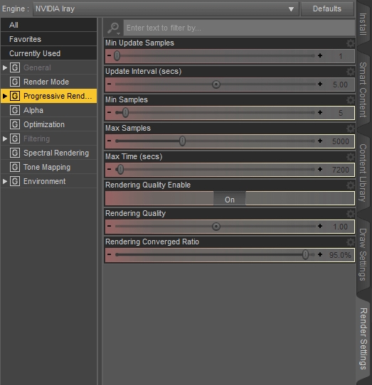The height and width of the screenshot is (385, 372).
Task: Open gear menu for Rendering Quality
Action: [x=351, y=214]
